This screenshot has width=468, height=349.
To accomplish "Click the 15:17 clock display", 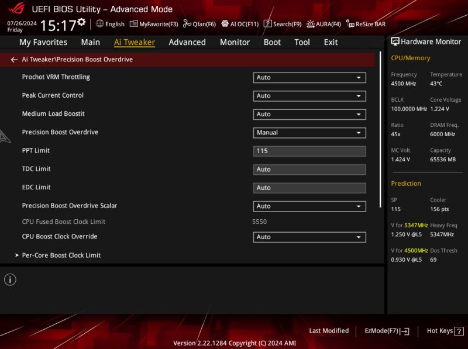I will coord(58,26).
